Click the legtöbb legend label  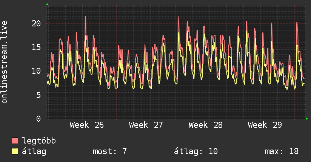click(39, 141)
